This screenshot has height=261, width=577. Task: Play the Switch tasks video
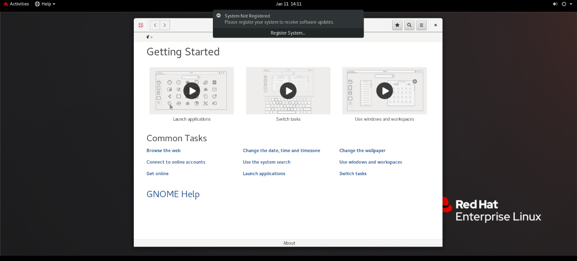click(288, 90)
